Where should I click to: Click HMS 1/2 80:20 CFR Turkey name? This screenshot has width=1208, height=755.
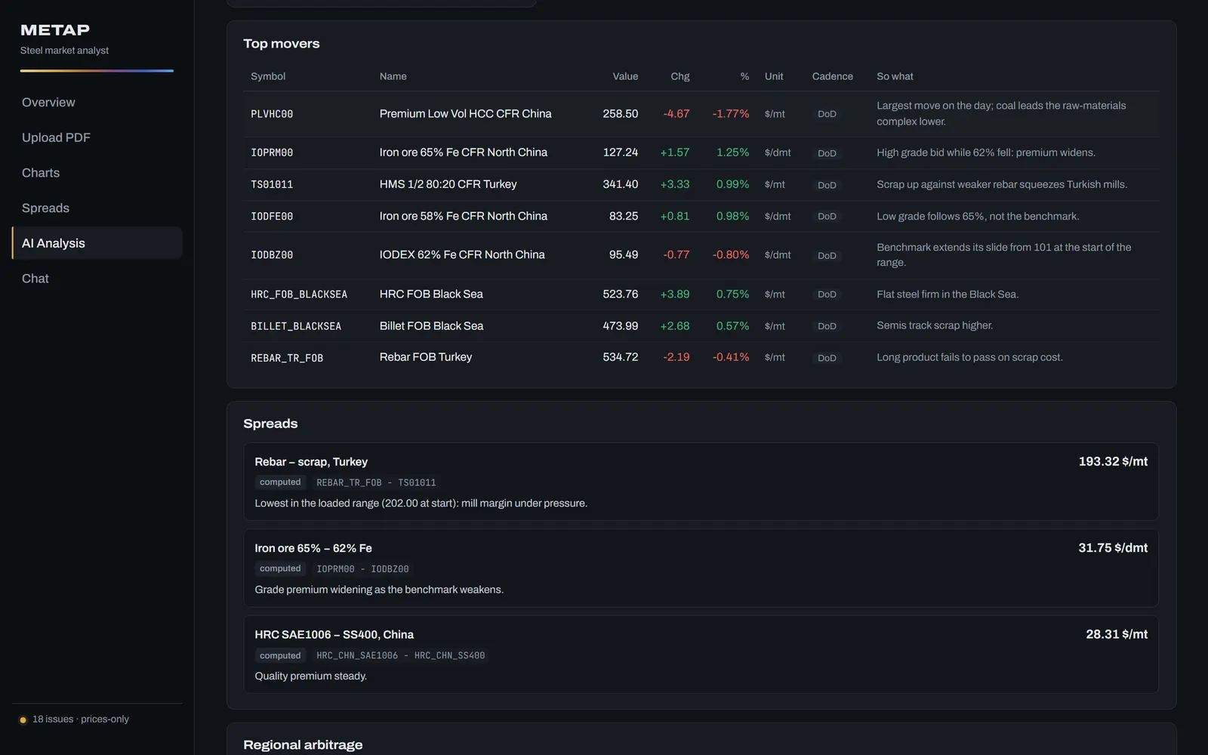click(x=448, y=184)
